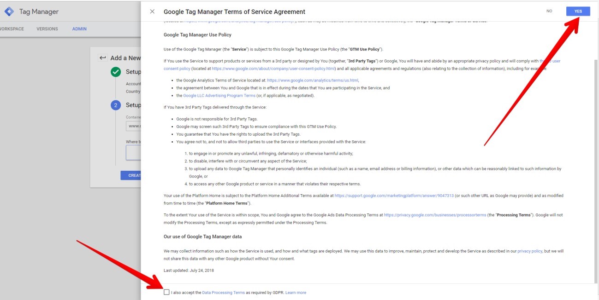The image size is (599, 300).
Task: Click the green checkmark Setup step icon
Action: [x=116, y=72]
